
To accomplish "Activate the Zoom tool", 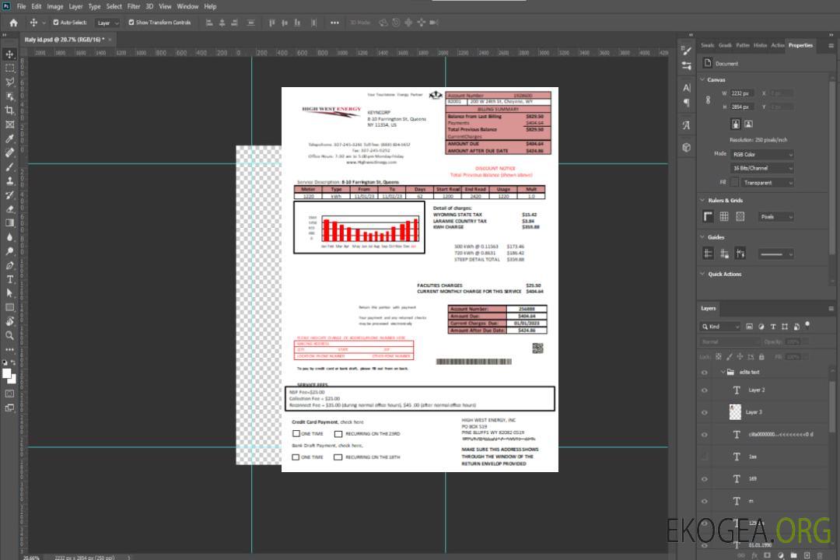I will (x=9, y=335).
